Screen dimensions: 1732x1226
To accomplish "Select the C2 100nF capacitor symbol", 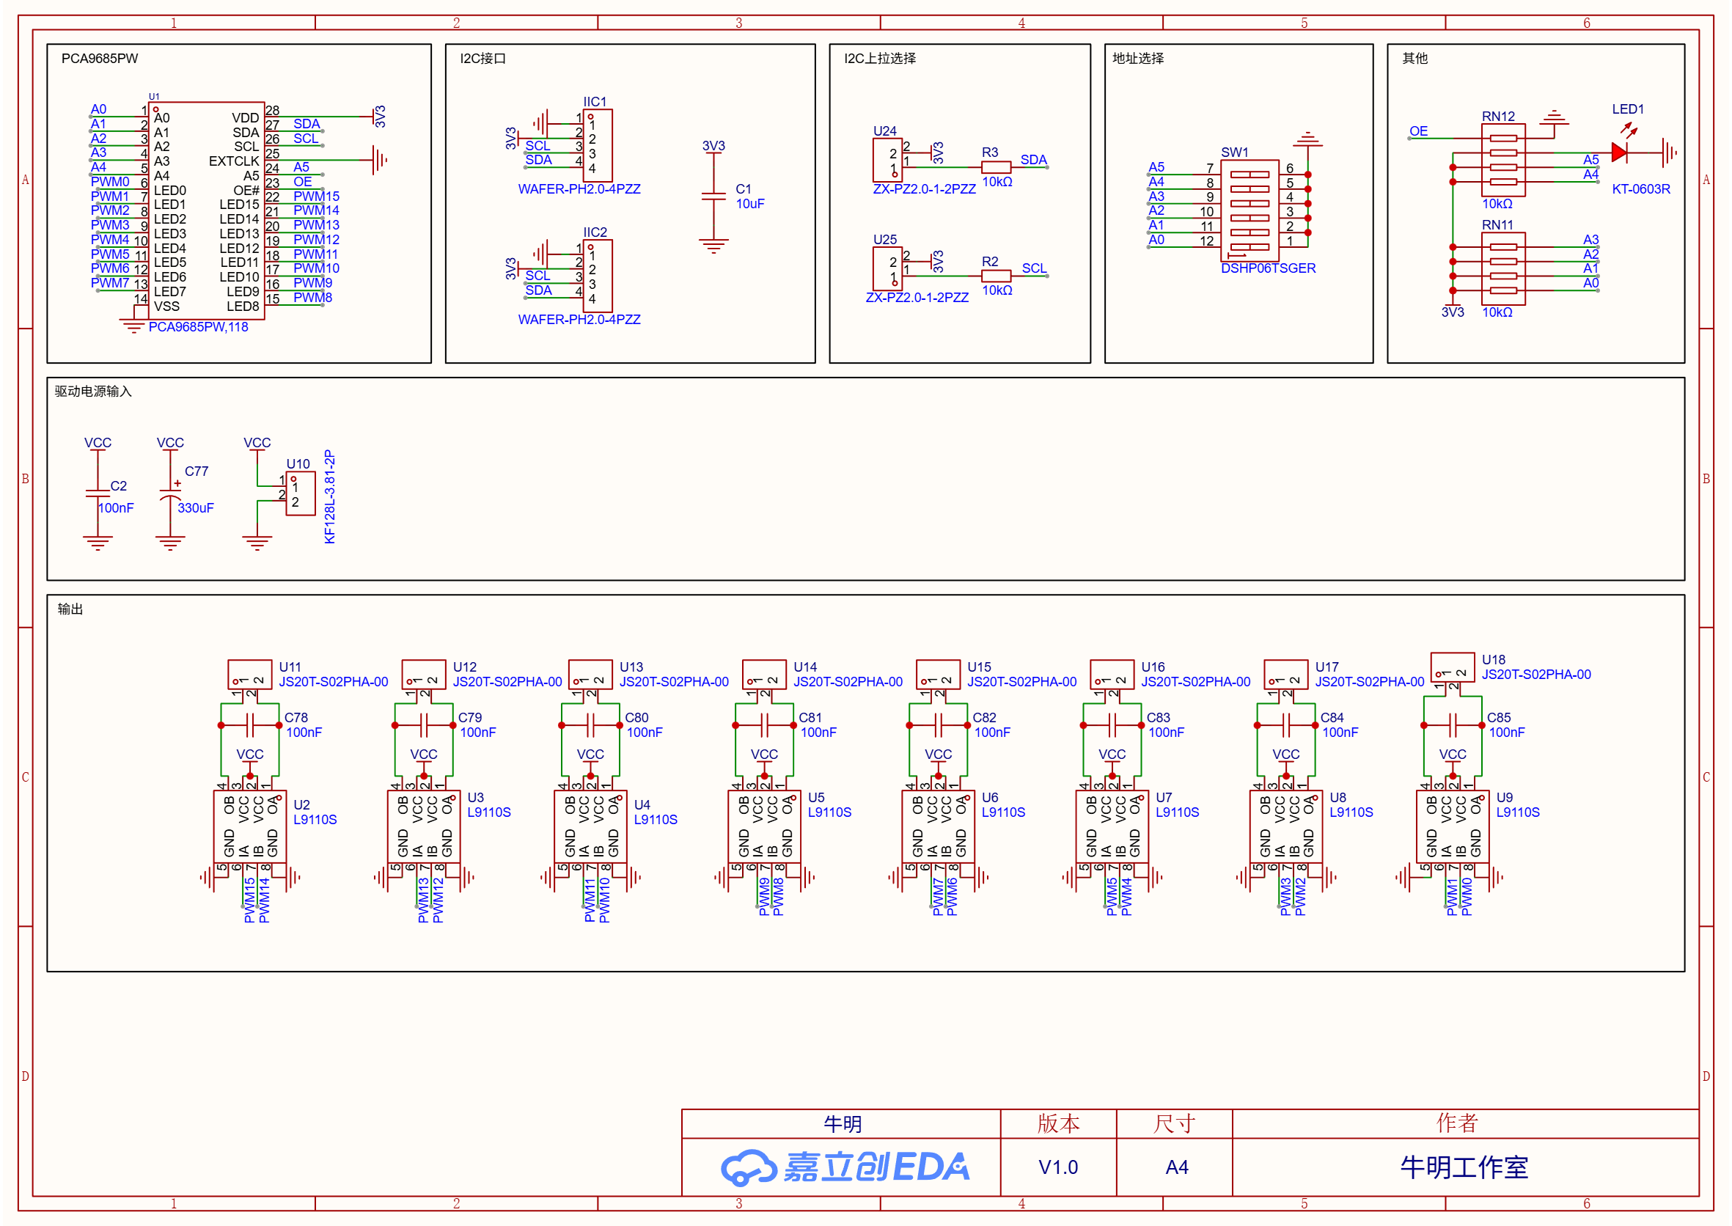I will 98,493.
